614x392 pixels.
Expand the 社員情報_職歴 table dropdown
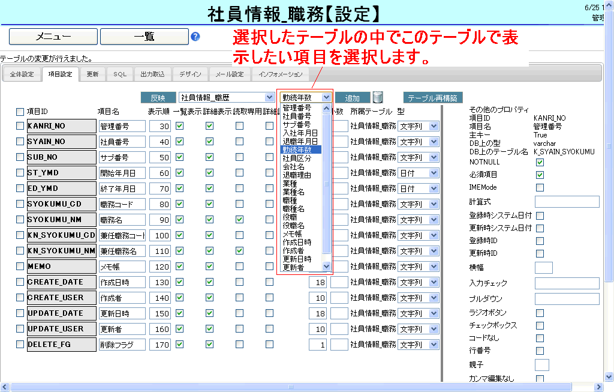(x=269, y=97)
